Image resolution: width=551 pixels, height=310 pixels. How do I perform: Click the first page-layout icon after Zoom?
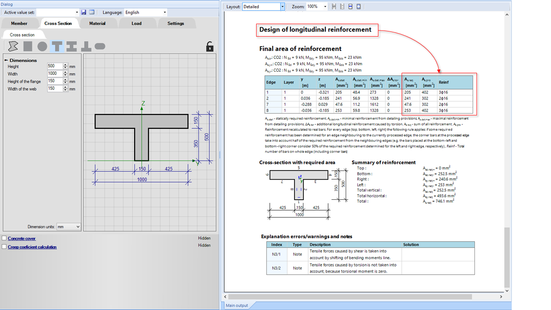coord(334,7)
